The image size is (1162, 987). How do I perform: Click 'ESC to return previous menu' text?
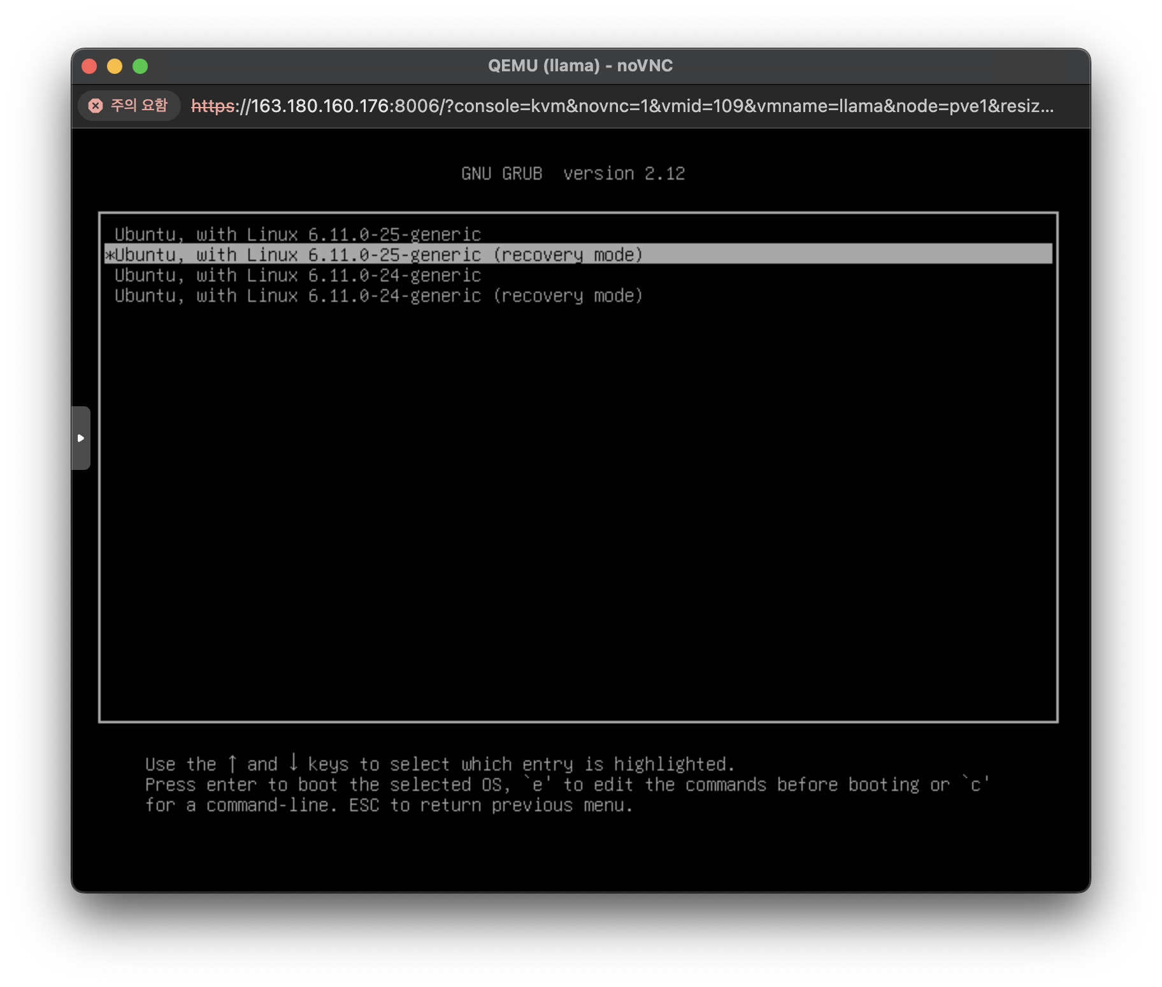491,805
